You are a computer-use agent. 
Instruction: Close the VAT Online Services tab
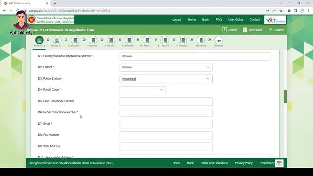[x=47, y=3]
